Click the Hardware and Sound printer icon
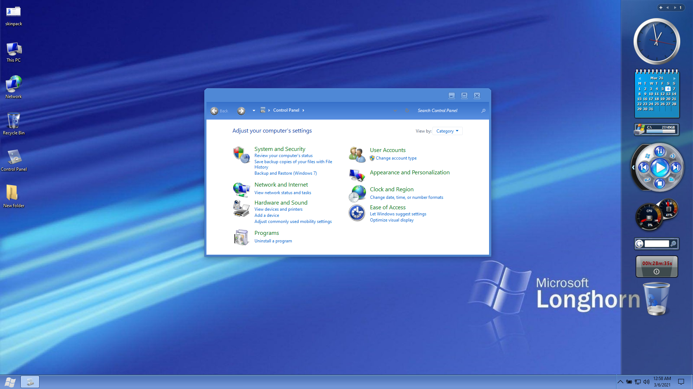The height and width of the screenshot is (389, 693). pyautogui.click(x=241, y=208)
